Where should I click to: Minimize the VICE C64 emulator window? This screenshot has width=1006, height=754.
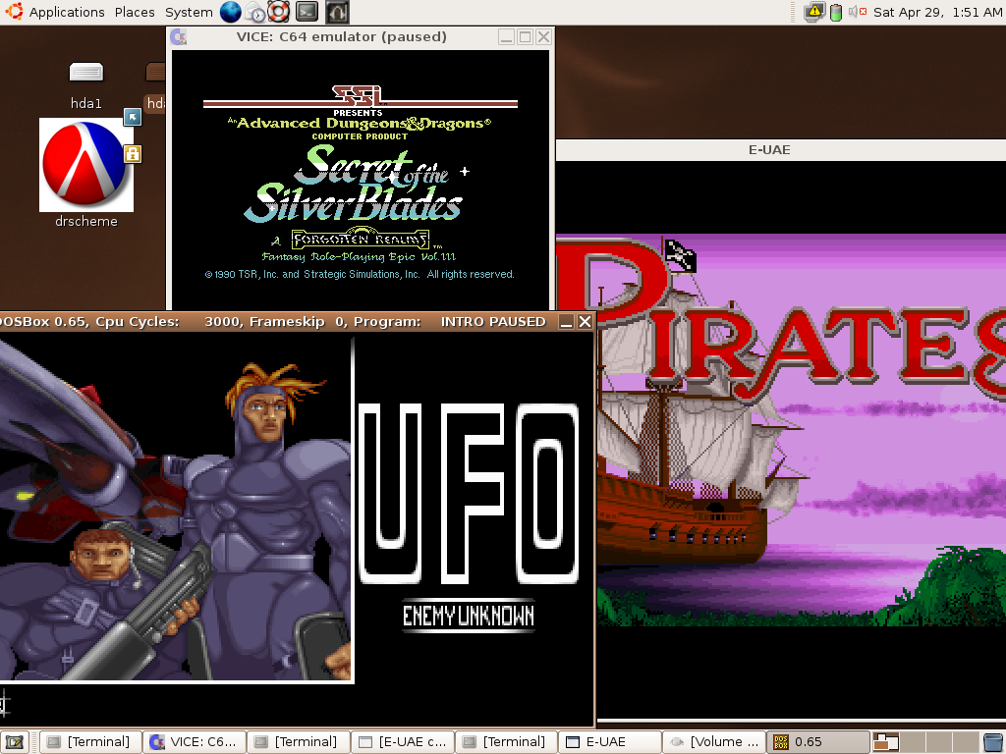pyautogui.click(x=506, y=37)
